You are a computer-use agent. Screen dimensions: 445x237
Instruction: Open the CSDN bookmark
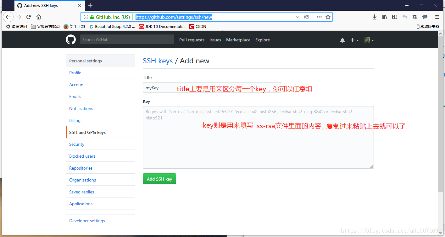pyautogui.click(x=198, y=27)
